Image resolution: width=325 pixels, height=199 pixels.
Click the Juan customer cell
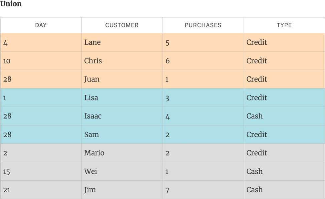click(92, 79)
